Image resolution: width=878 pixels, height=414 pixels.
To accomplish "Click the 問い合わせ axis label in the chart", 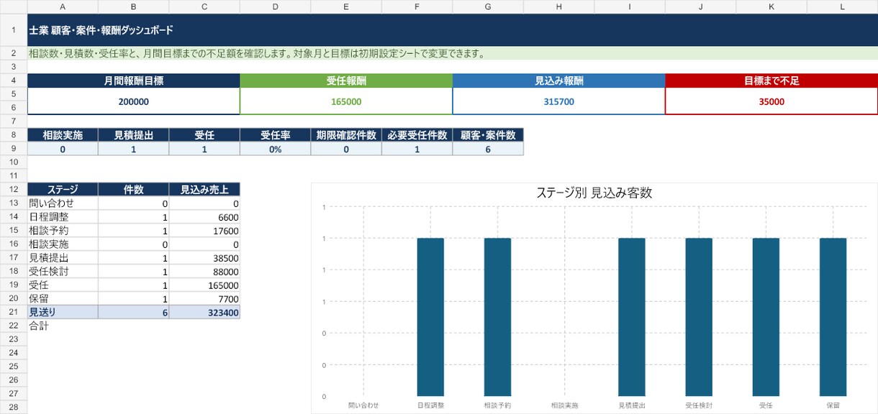I will coord(363,405).
